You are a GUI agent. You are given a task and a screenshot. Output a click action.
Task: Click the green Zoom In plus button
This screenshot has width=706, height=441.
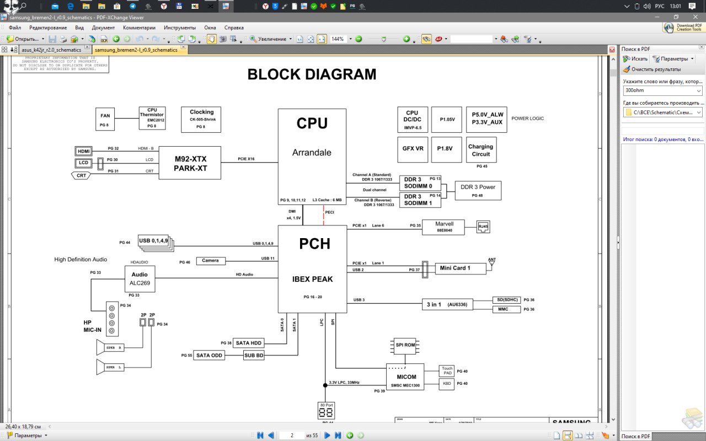[406, 39]
